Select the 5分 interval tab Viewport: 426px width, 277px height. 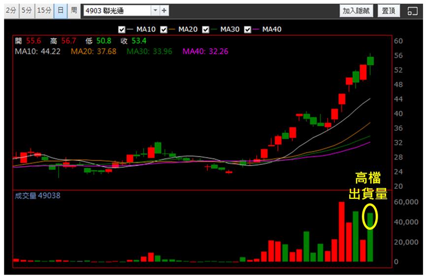27,11
